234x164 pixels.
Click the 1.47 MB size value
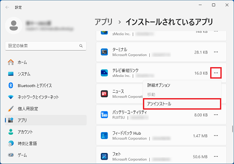coord(200,136)
